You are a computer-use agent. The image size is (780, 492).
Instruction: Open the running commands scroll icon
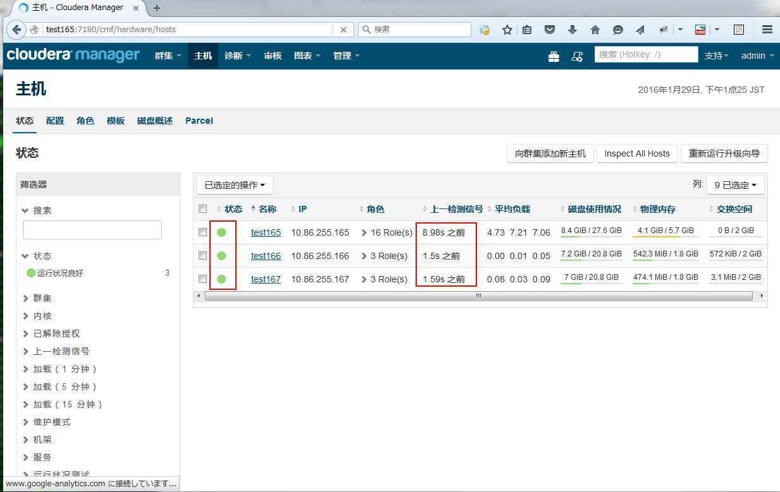click(577, 56)
